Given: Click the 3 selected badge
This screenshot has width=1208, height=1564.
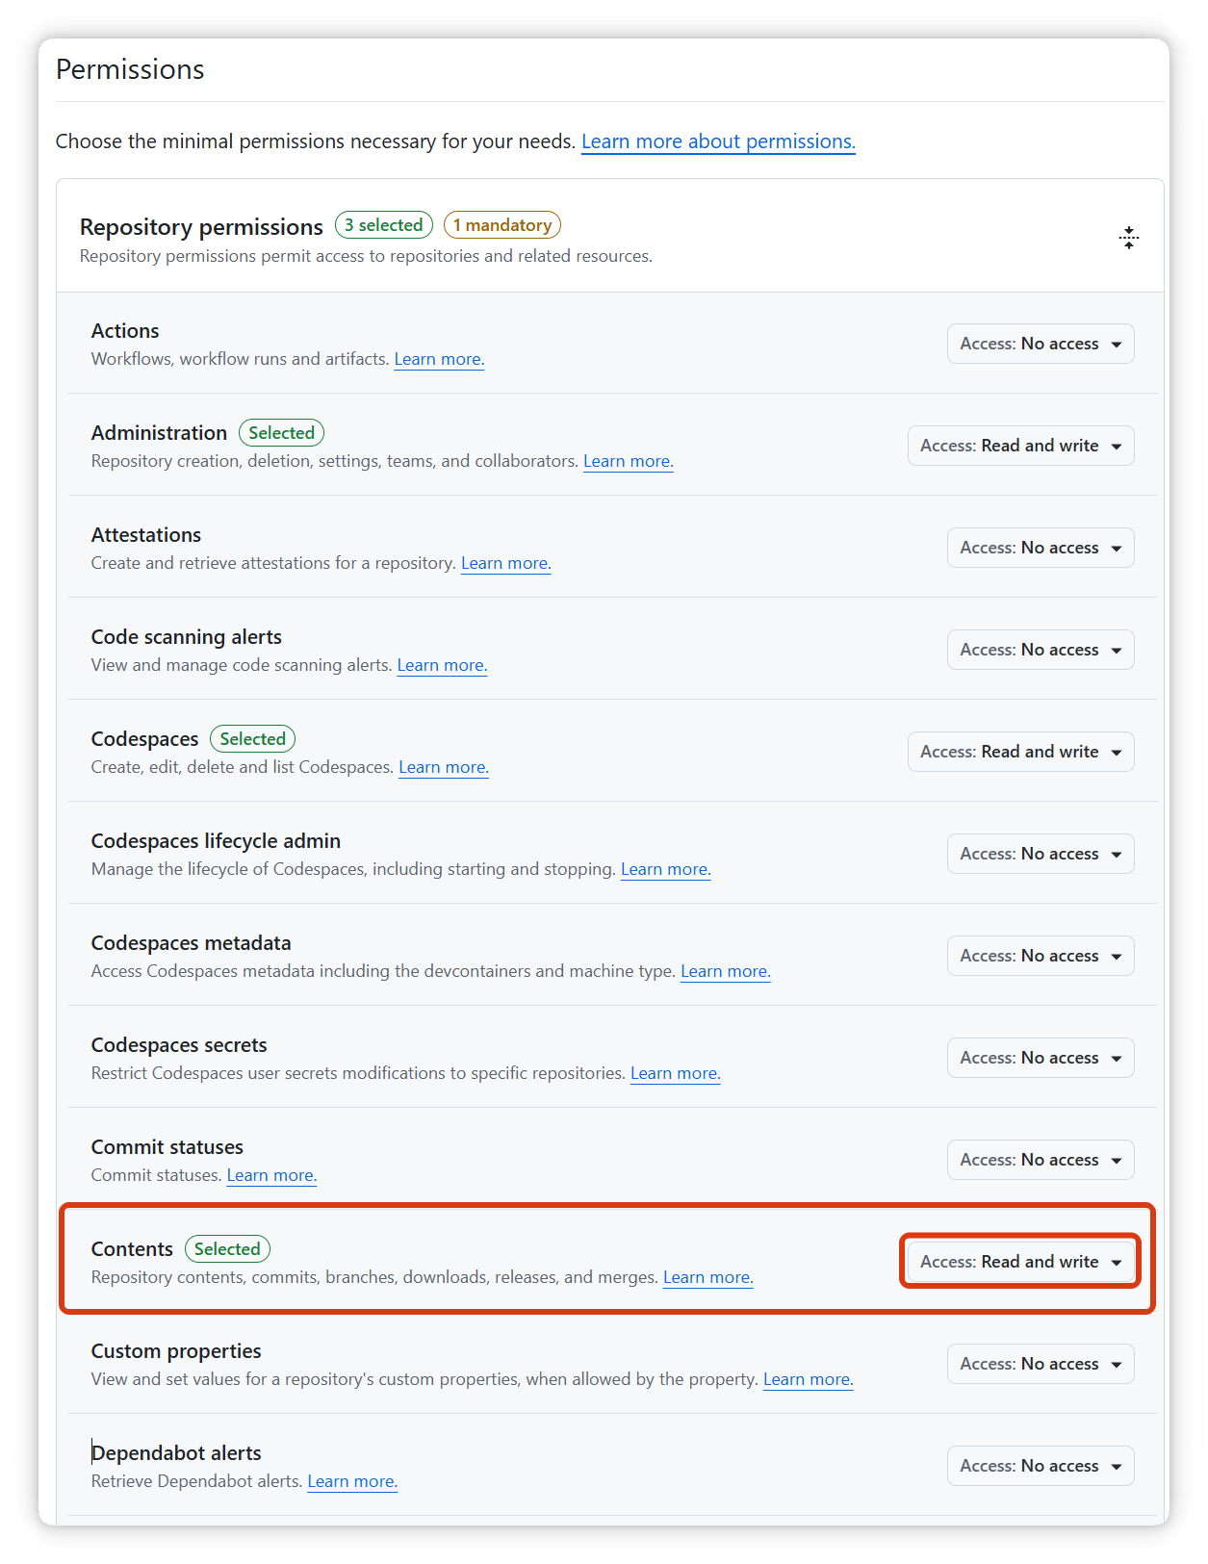Looking at the screenshot, I should [x=384, y=225].
